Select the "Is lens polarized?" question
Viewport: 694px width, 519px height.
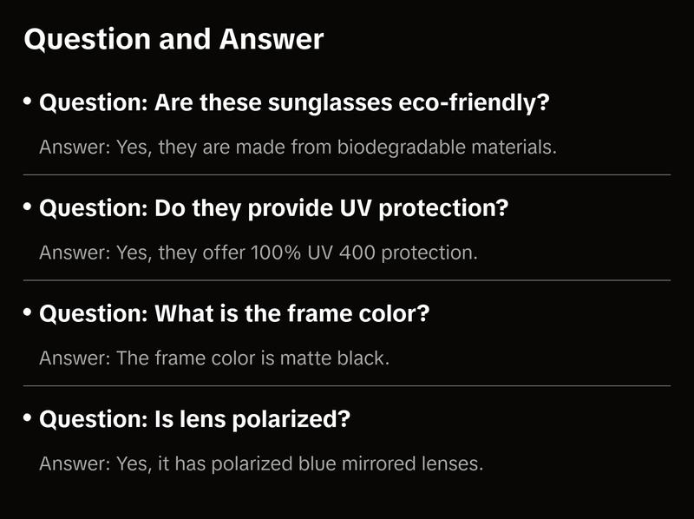(x=195, y=420)
